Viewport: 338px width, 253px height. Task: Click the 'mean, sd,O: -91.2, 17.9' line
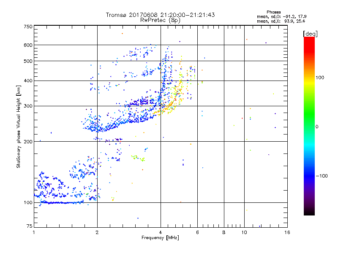coord(282,16)
